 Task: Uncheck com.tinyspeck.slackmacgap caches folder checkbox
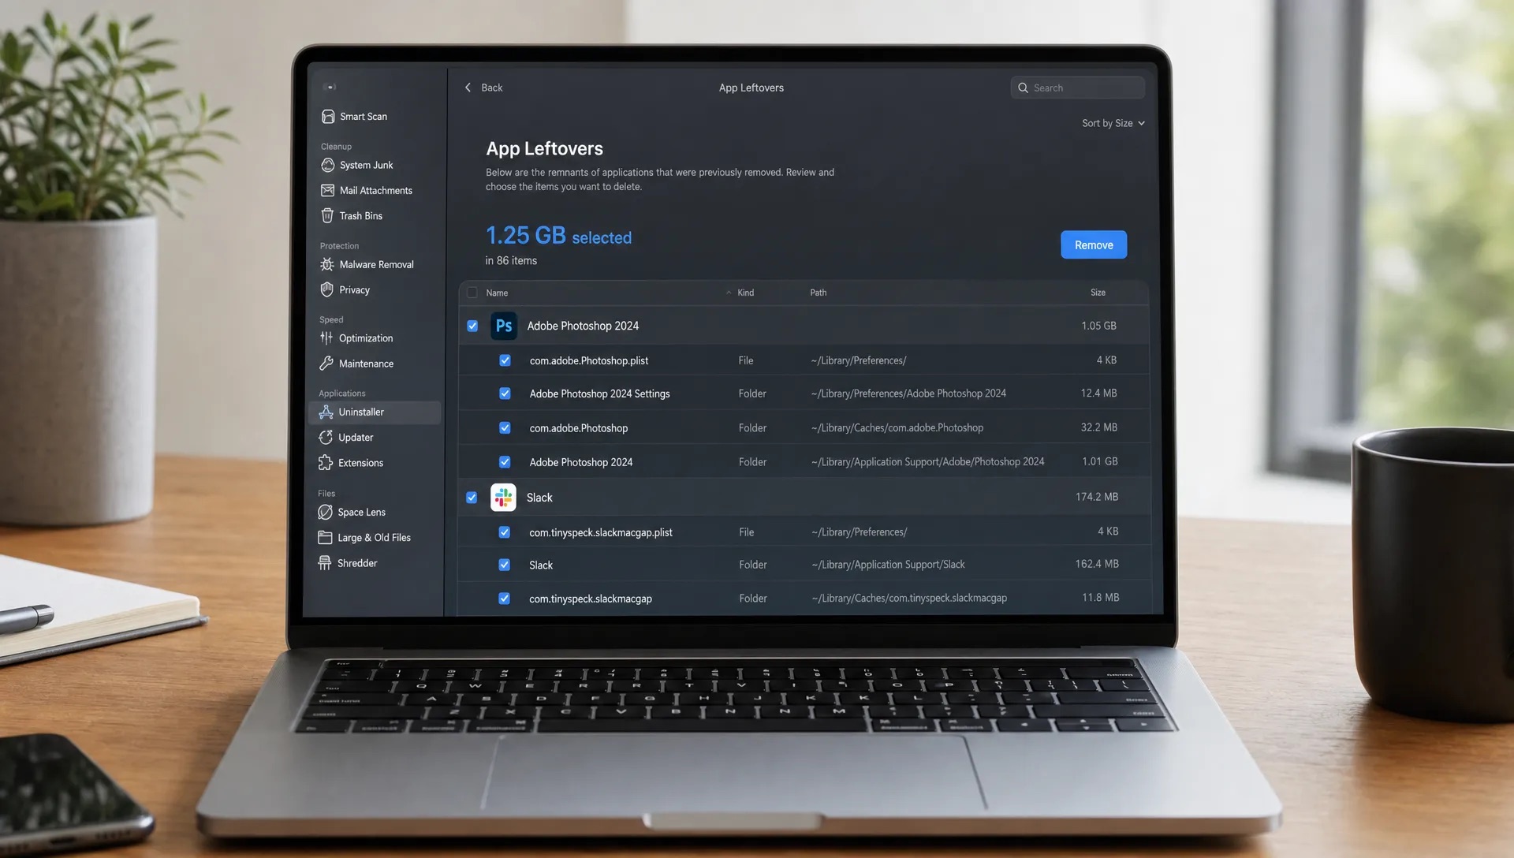(504, 599)
